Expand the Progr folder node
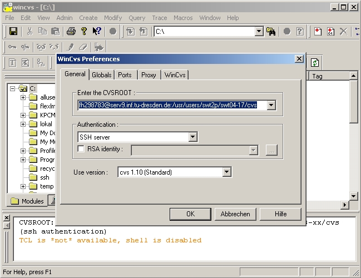The image size is (361, 278). [23, 160]
